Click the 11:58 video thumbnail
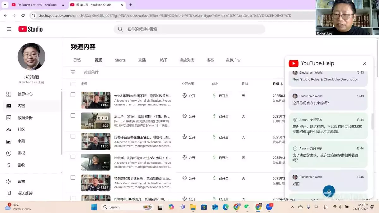 [95, 100]
